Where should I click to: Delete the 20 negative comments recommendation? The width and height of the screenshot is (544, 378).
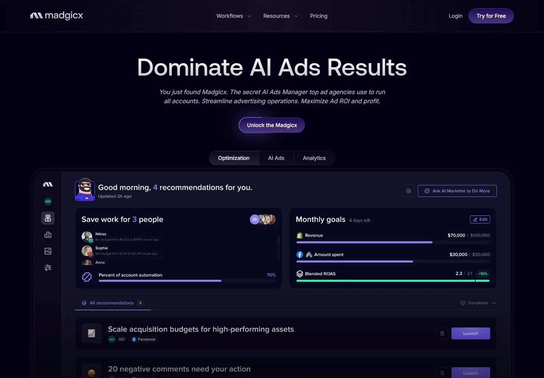point(442,373)
